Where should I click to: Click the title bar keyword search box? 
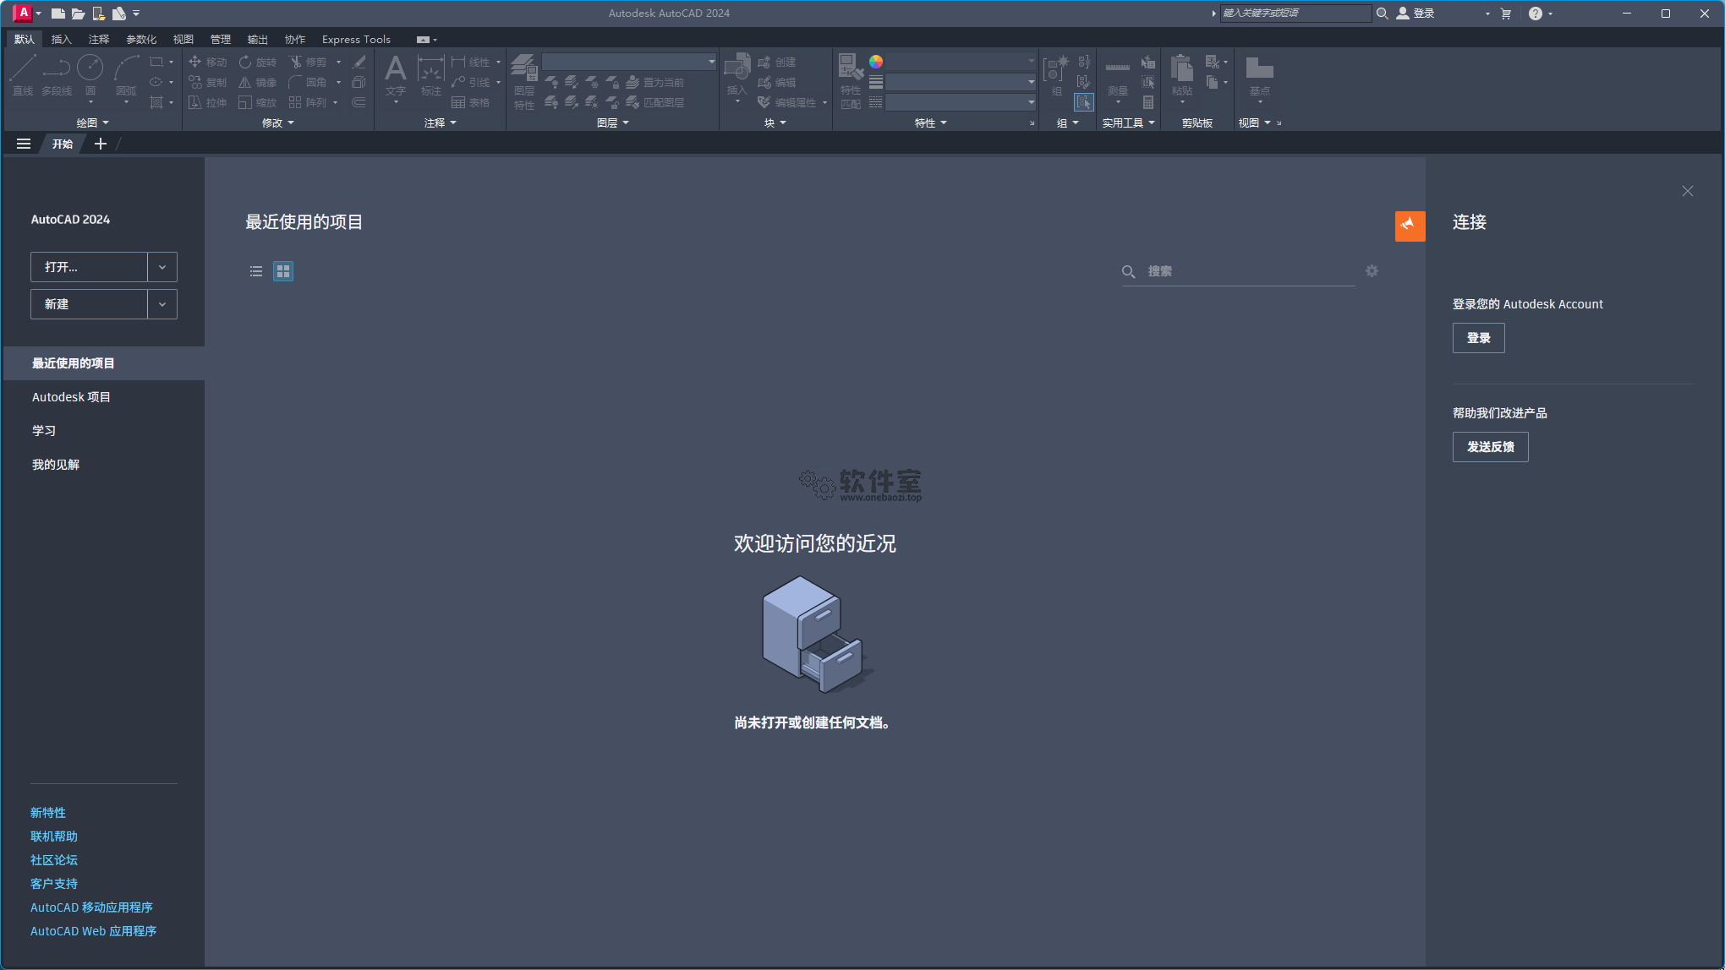tap(1295, 14)
